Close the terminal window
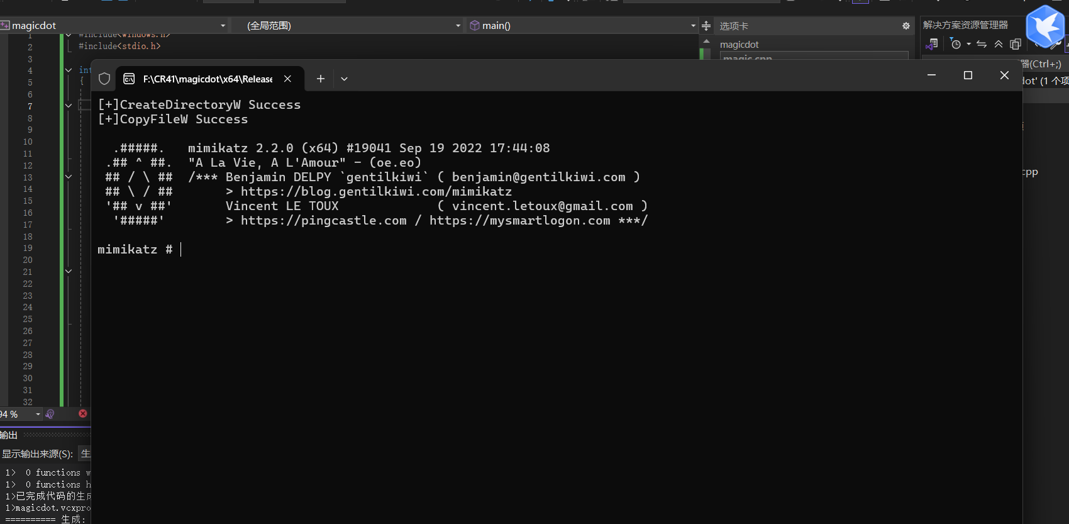The height and width of the screenshot is (524, 1069). (1004, 75)
